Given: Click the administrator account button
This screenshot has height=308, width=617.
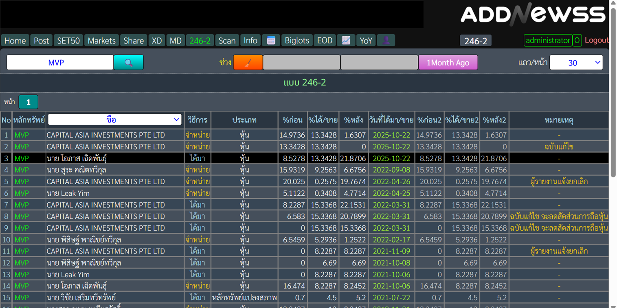Looking at the screenshot, I should (547, 40).
